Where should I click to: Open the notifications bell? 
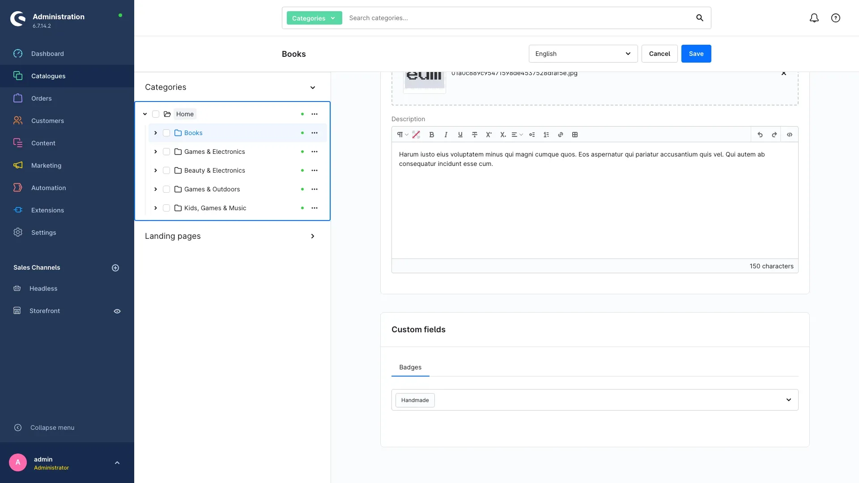tap(814, 18)
